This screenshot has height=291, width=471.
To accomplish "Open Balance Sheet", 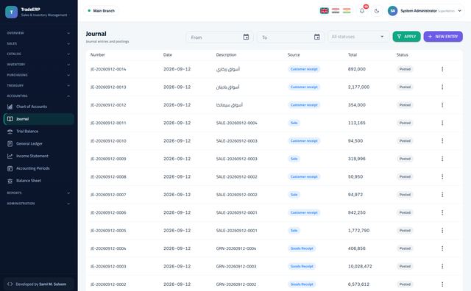I will [39, 181].
